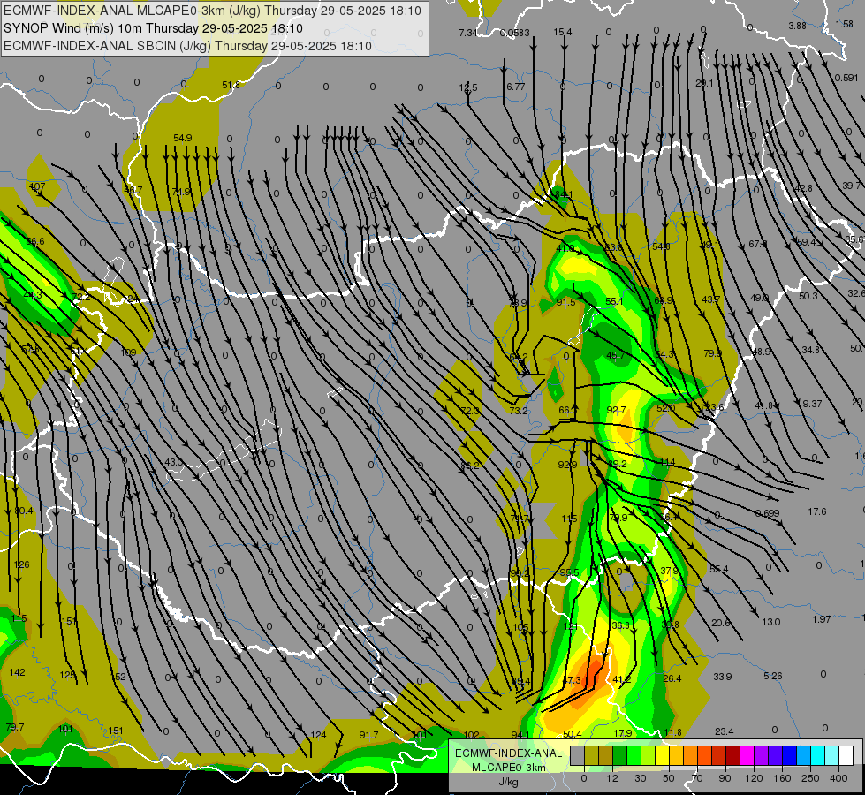865x795 pixels.
Task: Click the map value 55.4
Action: tap(719, 570)
